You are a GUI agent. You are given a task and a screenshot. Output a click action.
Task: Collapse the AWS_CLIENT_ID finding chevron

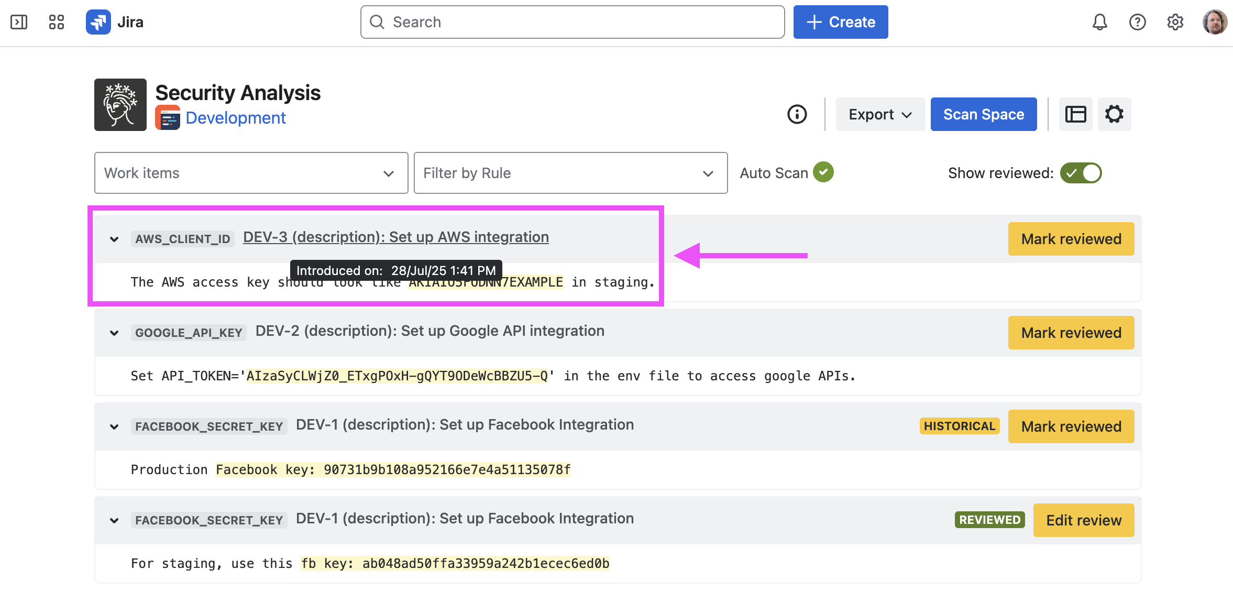point(114,239)
